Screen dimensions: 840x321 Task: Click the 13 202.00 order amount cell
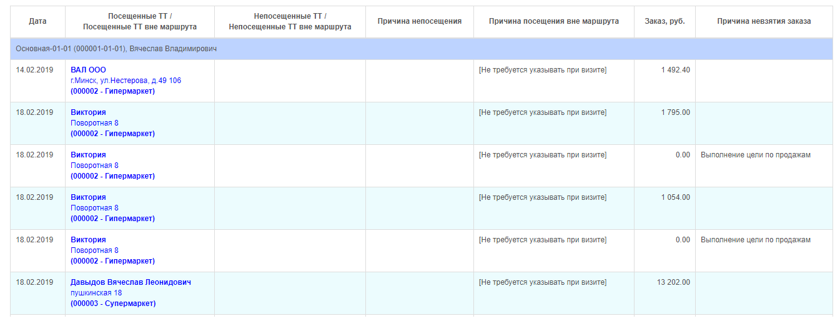pyautogui.click(x=673, y=282)
